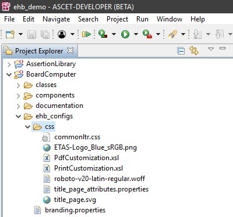Viewport: 233px width, 217px height.
Task: Click the ASCET-DEVELOPER app icon in title bar
Action: pos(6,6)
